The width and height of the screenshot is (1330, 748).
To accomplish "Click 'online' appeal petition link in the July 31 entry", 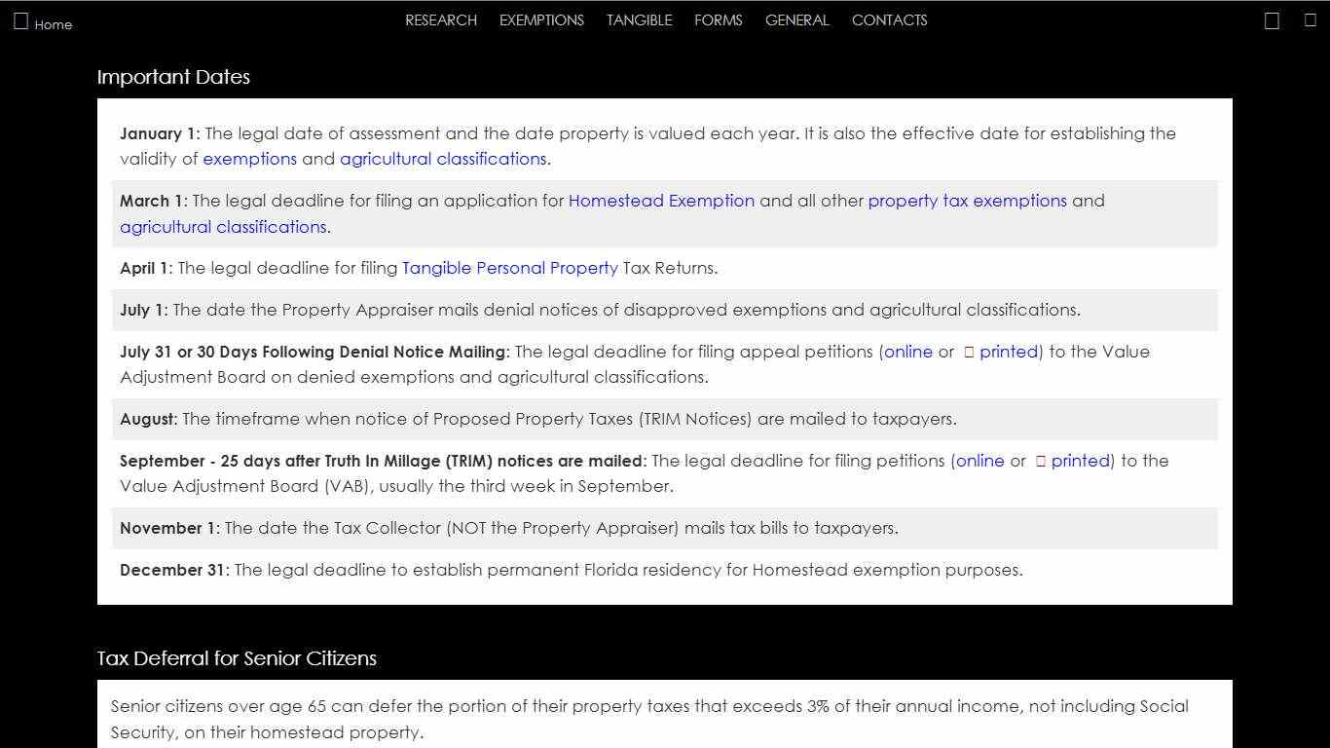I will (x=908, y=352).
